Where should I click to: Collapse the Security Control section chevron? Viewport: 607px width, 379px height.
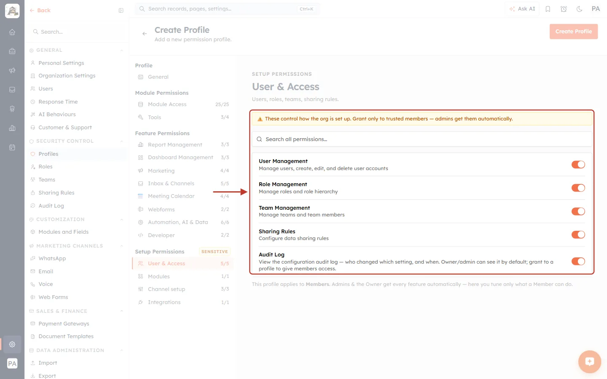(x=122, y=141)
